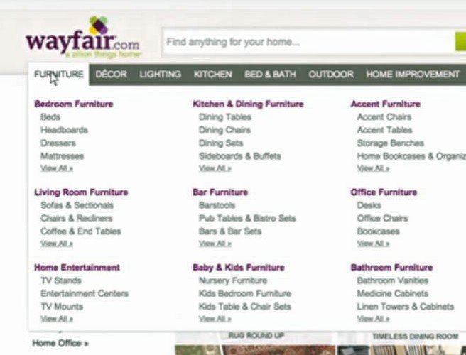Go to Mattresses category
This screenshot has width=466, height=355.
pos(62,156)
